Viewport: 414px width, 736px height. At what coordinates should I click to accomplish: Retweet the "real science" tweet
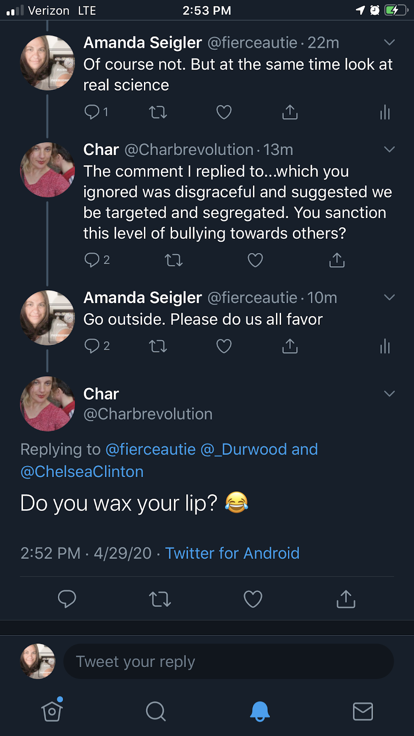[x=158, y=112]
